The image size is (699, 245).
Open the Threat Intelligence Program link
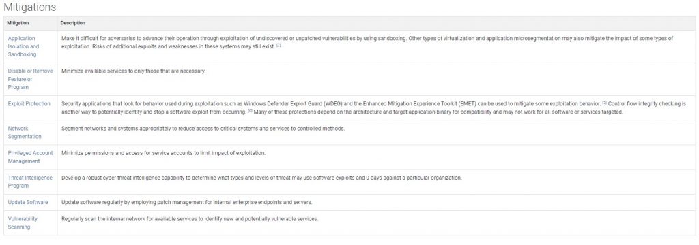(30, 182)
